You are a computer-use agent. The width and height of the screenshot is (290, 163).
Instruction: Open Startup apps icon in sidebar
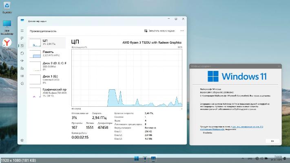22,59
